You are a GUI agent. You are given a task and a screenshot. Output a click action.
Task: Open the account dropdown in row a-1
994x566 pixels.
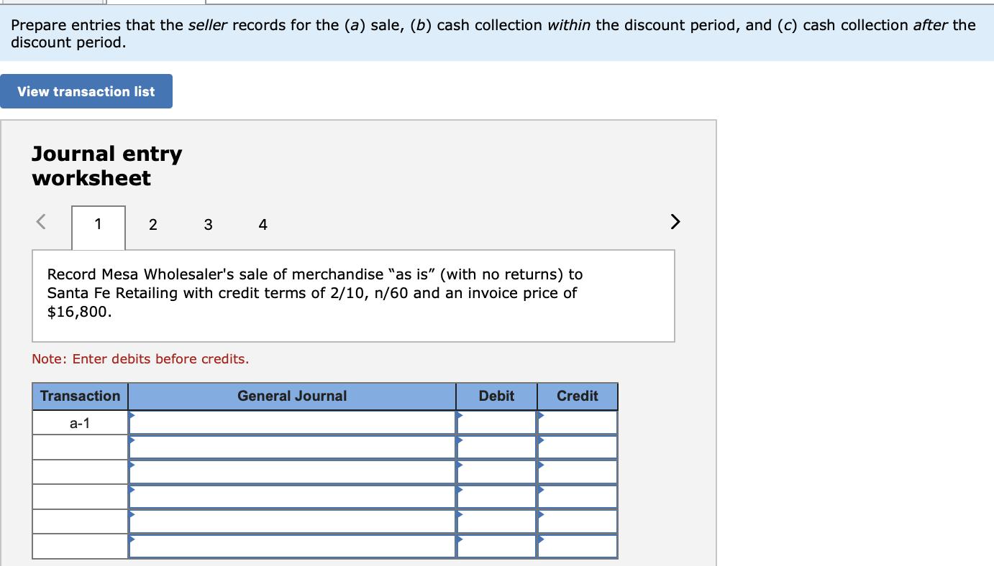[x=132, y=415]
